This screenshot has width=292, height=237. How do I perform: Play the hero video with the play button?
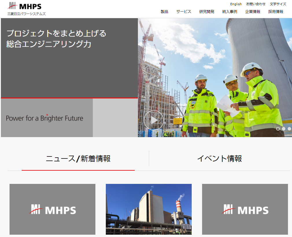(x=154, y=120)
